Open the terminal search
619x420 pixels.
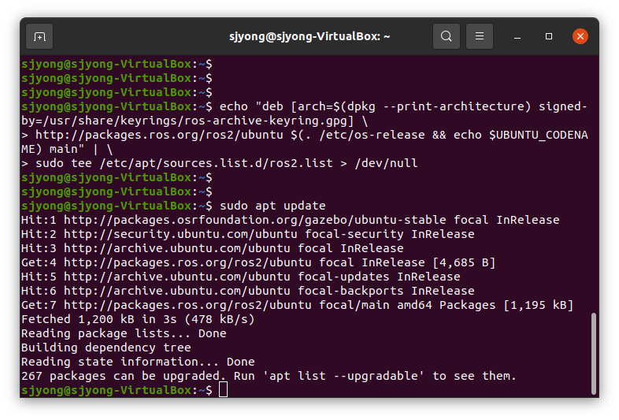446,36
